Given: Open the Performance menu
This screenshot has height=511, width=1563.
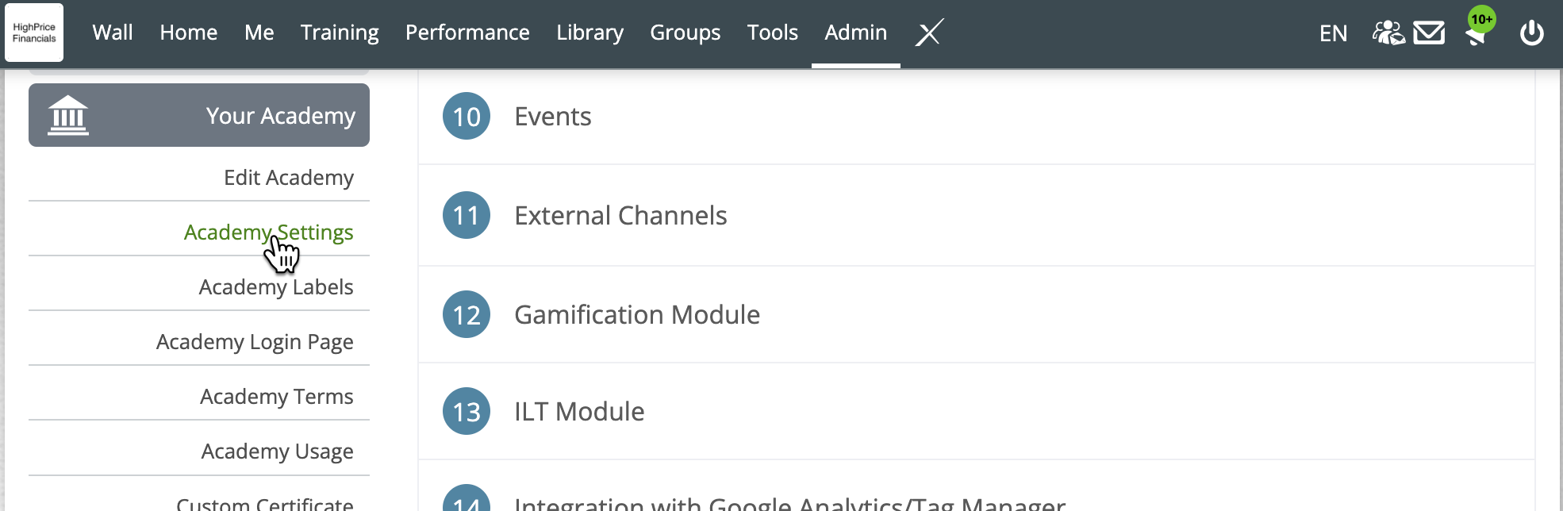Looking at the screenshot, I should point(467,33).
